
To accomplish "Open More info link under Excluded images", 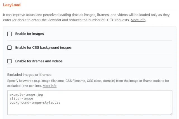I will pos(50,86).
